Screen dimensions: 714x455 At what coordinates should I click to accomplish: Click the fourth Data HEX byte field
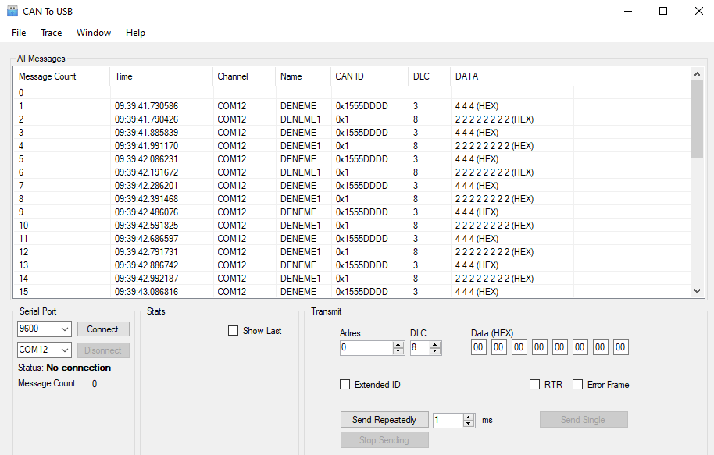pos(539,347)
